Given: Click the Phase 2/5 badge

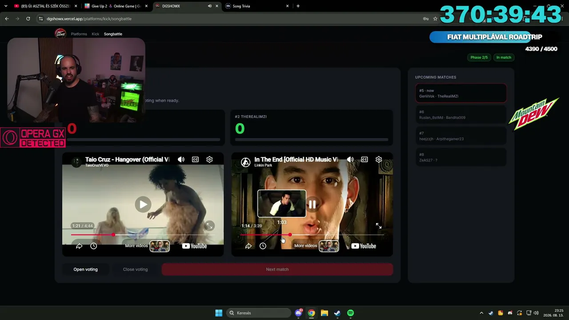Looking at the screenshot, I should (x=479, y=57).
